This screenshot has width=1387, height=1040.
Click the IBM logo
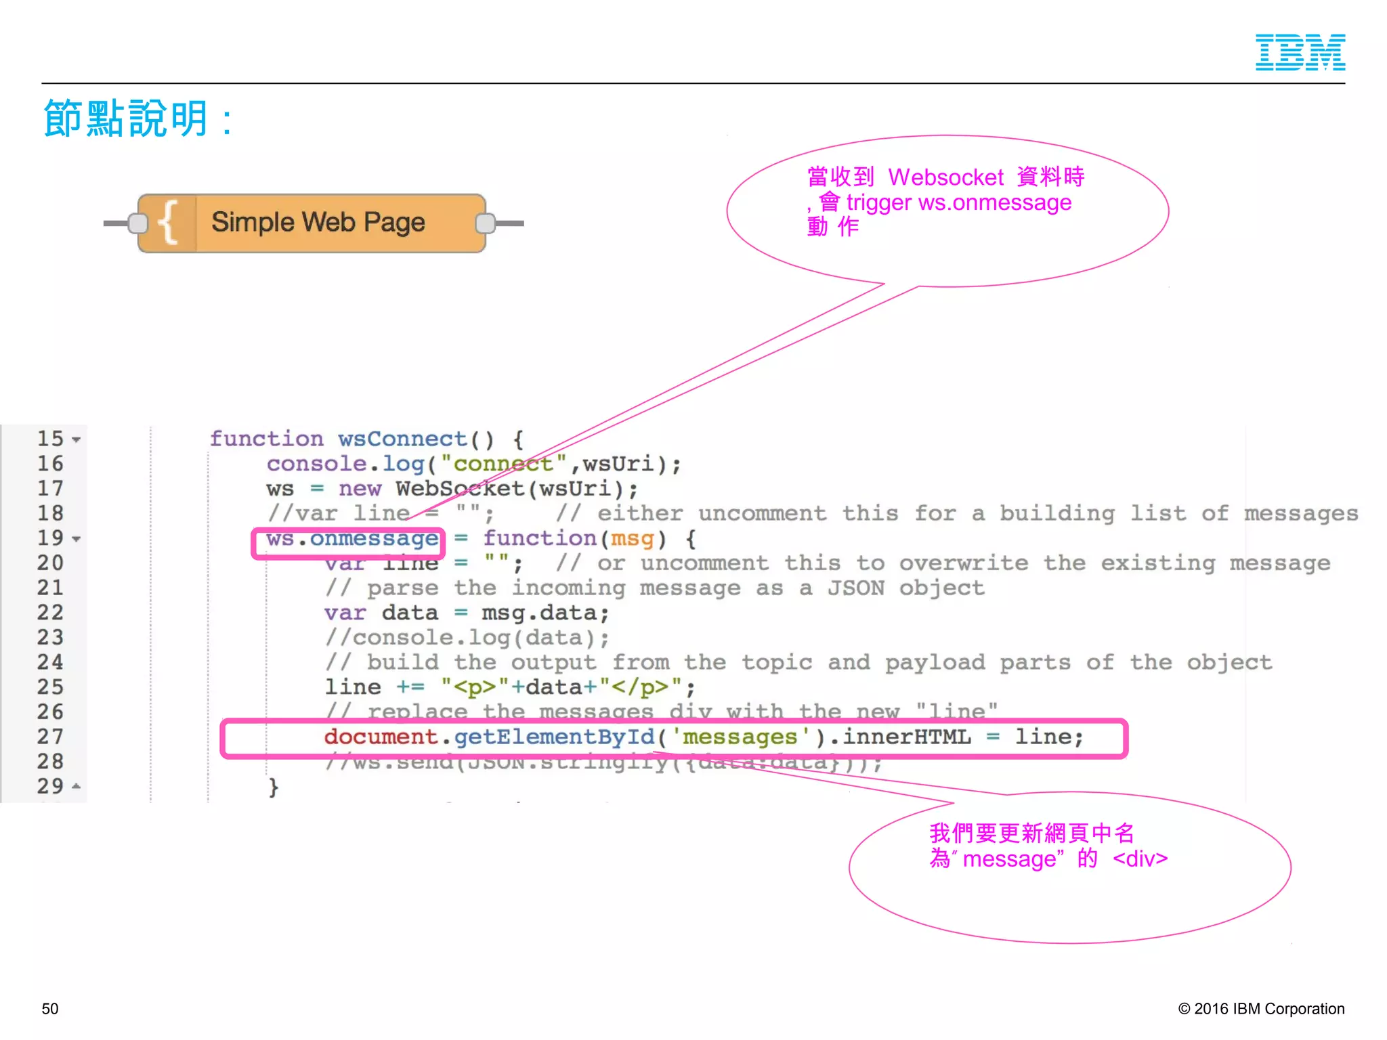(x=1300, y=52)
